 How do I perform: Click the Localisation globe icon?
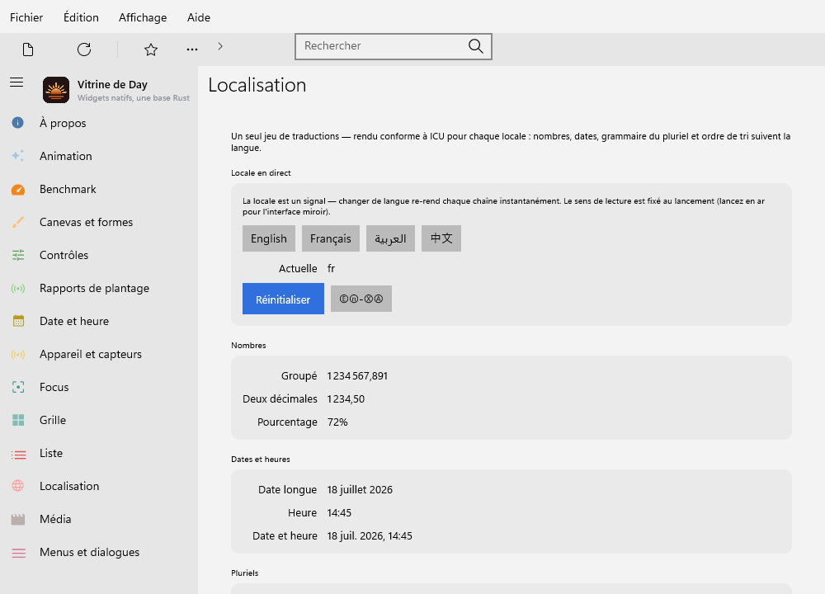(x=18, y=486)
